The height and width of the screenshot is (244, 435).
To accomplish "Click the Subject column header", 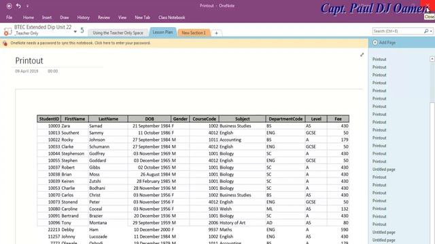I will tap(242, 119).
